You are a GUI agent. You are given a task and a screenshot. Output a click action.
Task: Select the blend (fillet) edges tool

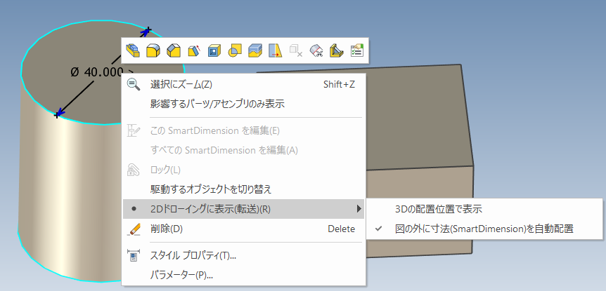point(153,50)
